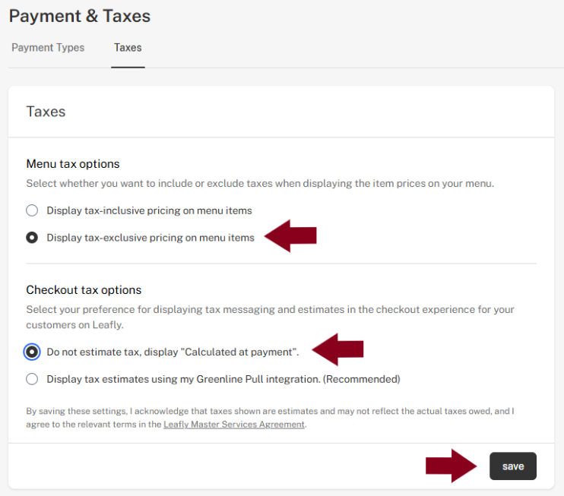Click the 'Taxes' card title
The width and height of the screenshot is (564, 496).
click(x=46, y=112)
